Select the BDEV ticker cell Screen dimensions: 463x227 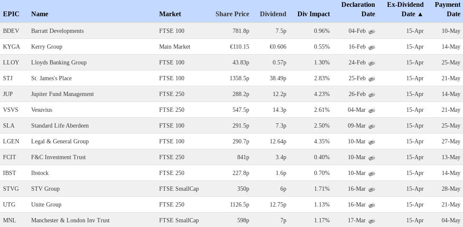tap(11, 31)
